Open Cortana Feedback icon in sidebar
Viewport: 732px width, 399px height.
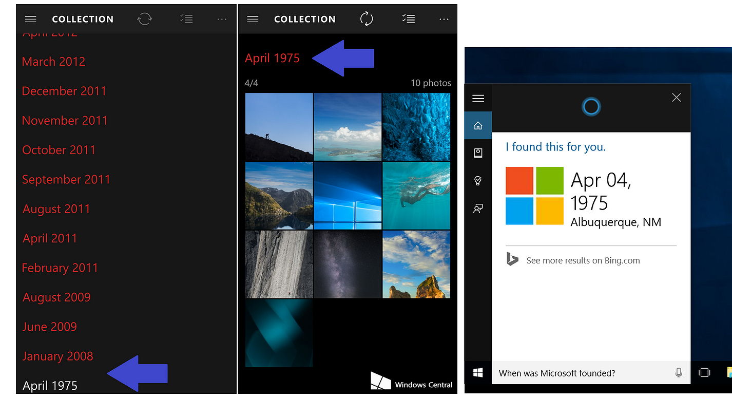tap(478, 208)
